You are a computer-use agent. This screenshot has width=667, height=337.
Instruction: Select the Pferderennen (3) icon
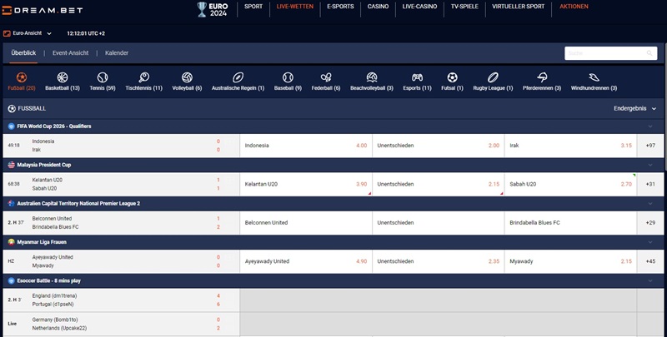pyautogui.click(x=542, y=77)
